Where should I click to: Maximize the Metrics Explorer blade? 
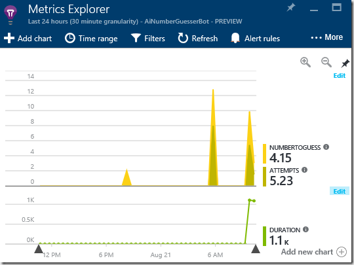336,7
